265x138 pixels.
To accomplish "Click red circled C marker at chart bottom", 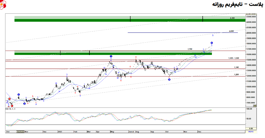I will click(x=12, y=106).
